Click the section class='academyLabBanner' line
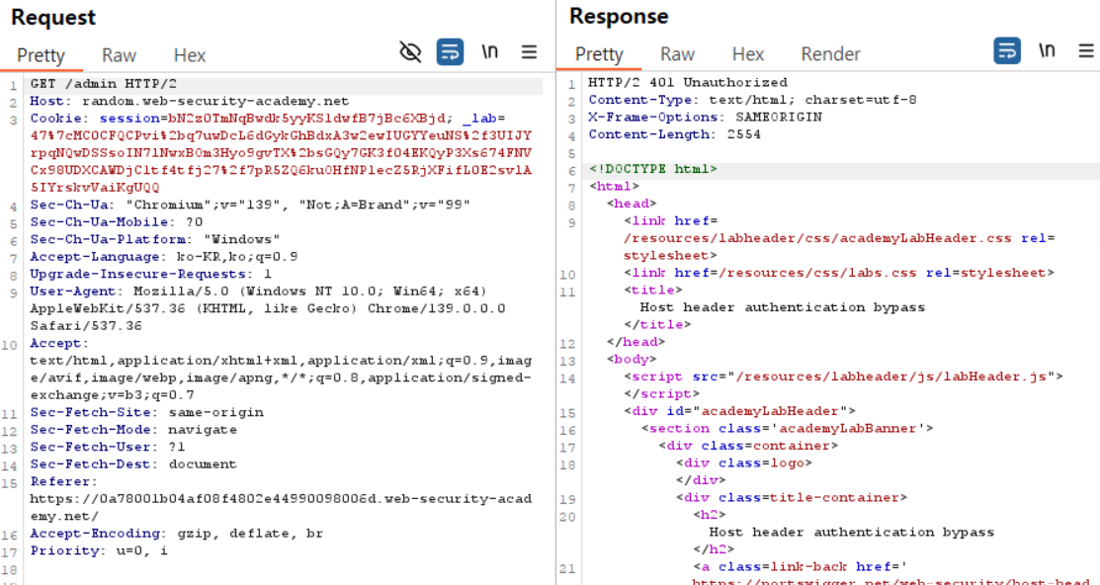This screenshot has height=585, width=1100. click(x=787, y=429)
